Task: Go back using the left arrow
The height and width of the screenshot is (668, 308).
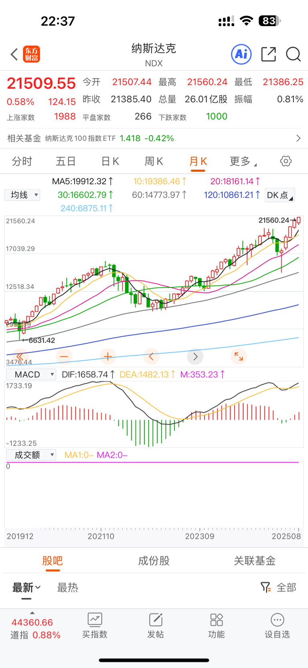Action: tap(14, 54)
